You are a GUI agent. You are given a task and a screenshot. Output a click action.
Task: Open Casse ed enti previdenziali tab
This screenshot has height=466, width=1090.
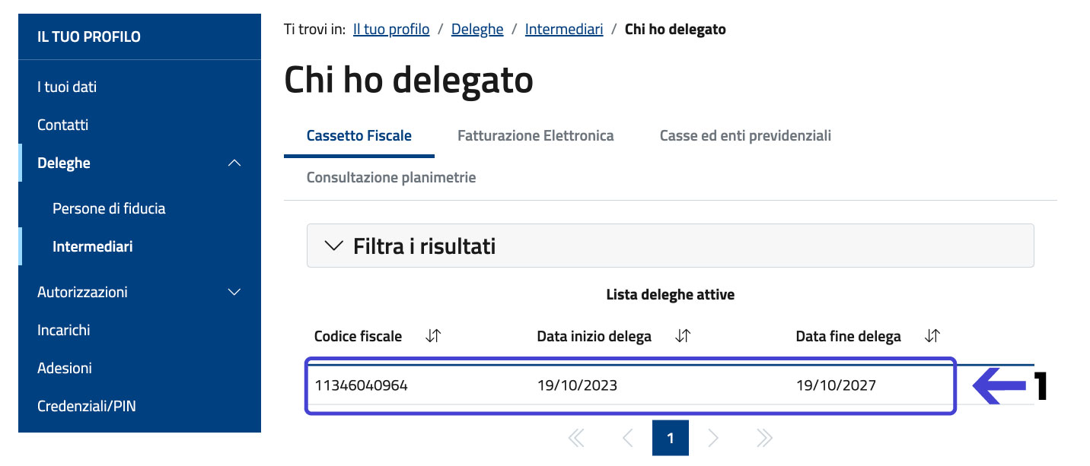(745, 136)
